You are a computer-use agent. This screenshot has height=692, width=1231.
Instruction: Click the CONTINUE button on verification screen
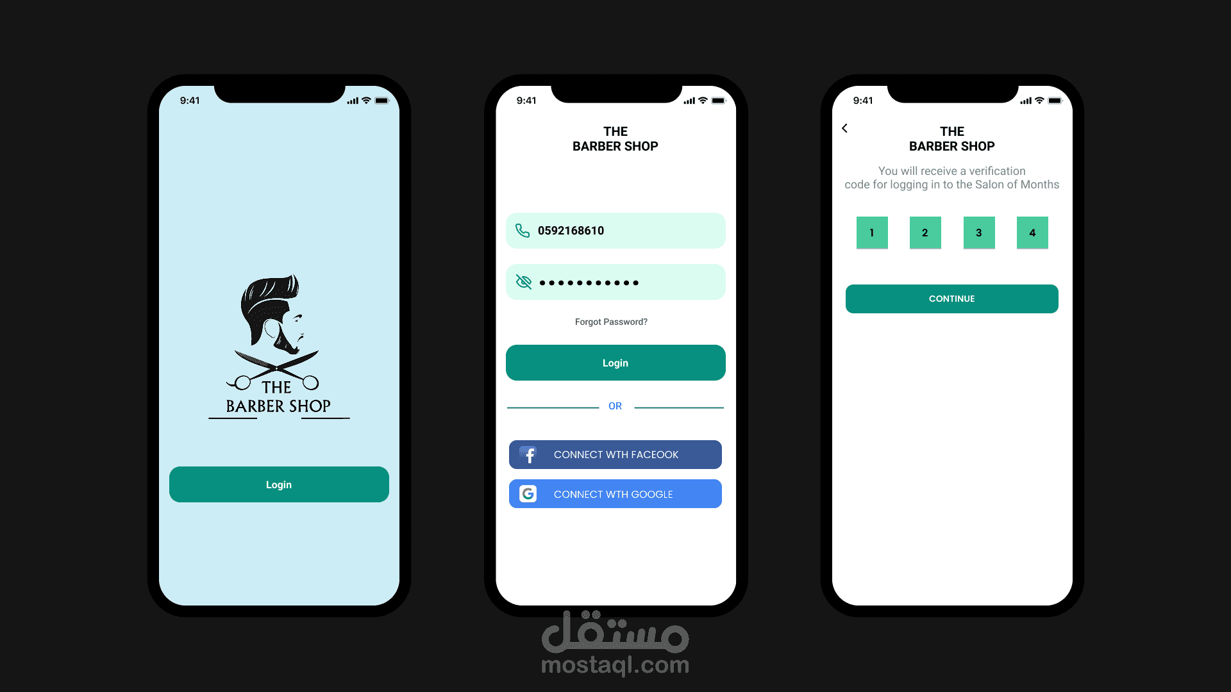tap(951, 297)
